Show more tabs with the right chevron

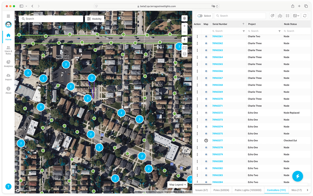[308, 190]
